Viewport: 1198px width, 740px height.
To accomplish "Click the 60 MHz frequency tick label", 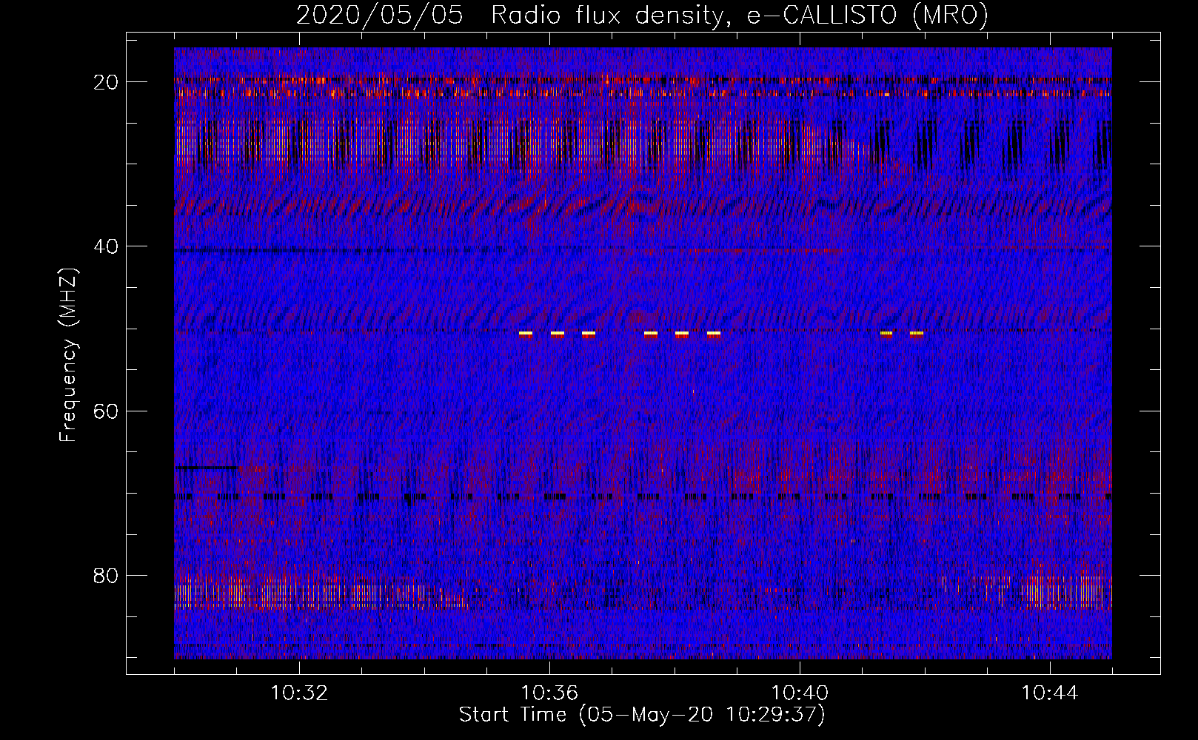I will 107,411.
